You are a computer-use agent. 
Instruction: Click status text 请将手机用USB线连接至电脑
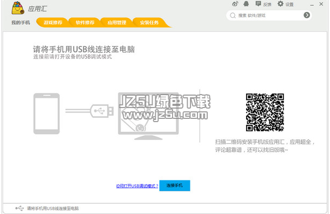52,208
